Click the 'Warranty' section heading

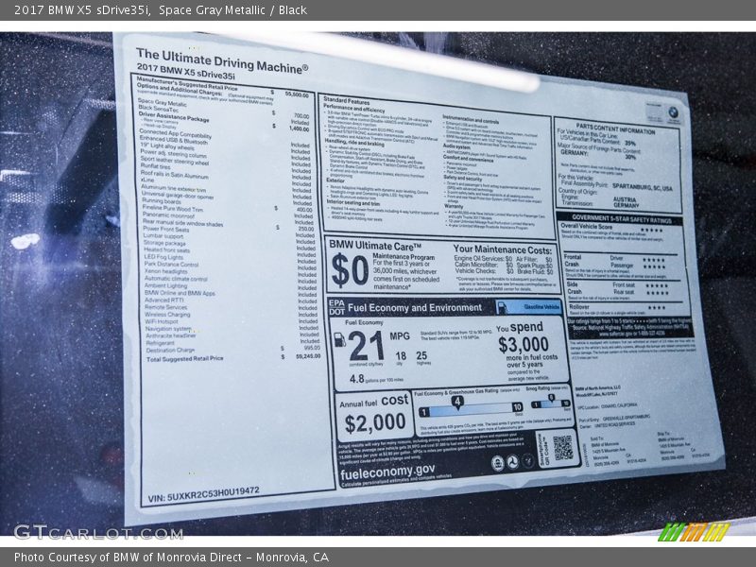454,206
